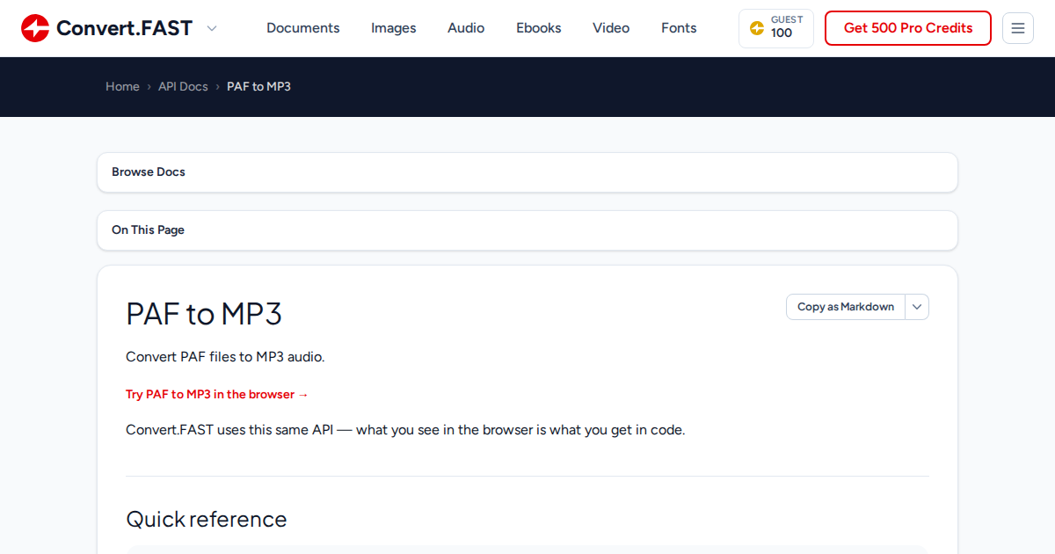Click the Convert.FAST brand name text
This screenshot has width=1055, height=554.
point(124,28)
